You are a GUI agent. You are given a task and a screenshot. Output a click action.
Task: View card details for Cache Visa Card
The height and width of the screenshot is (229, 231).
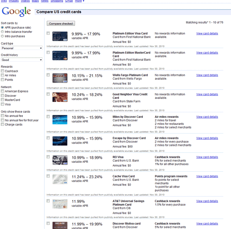[207, 176]
